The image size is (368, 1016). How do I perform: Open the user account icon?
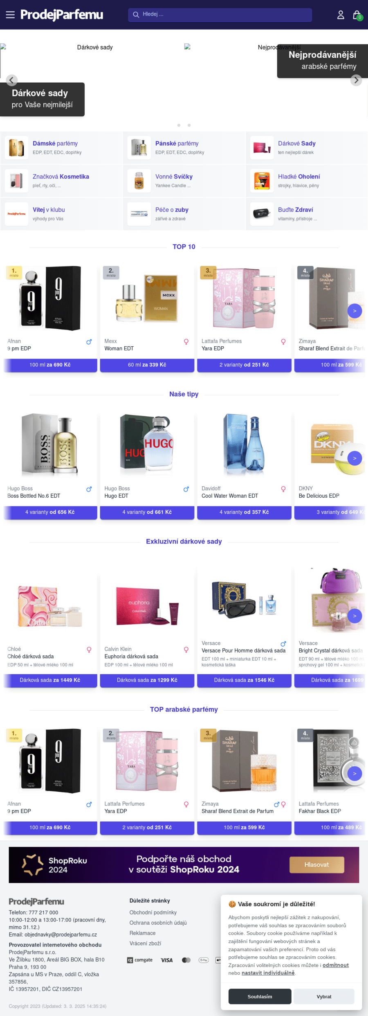(341, 15)
